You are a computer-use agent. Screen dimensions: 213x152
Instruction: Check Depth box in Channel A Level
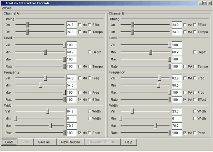[x=89, y=52]
